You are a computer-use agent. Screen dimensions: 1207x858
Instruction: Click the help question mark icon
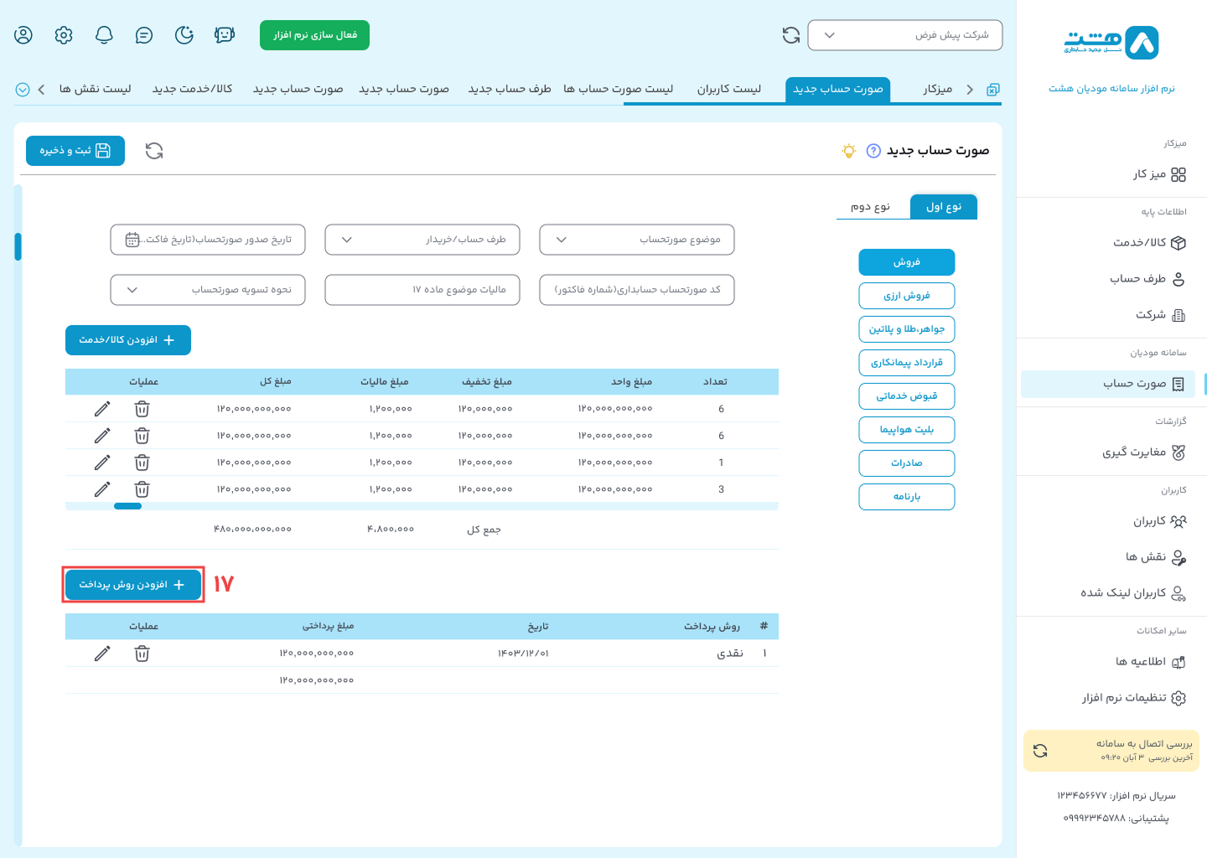[873, 151]
